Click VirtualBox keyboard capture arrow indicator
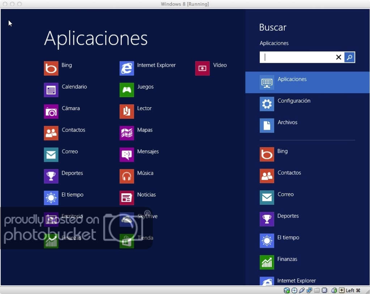 [x=342, y=290]
